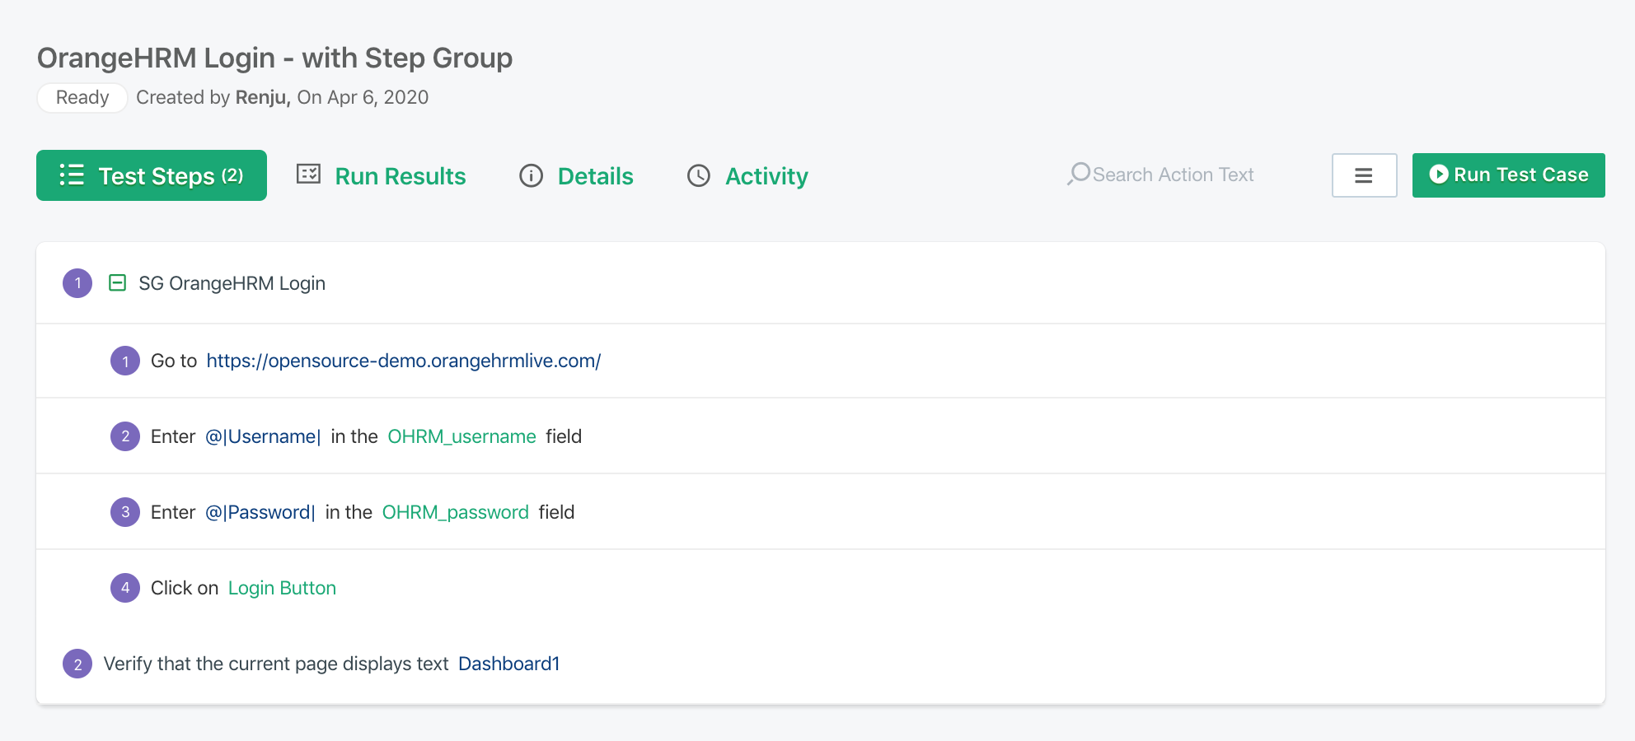1635x741 pixels.
Task: Click the OrangeHRM Login - with Step Group title
Action: coord(275,58)
